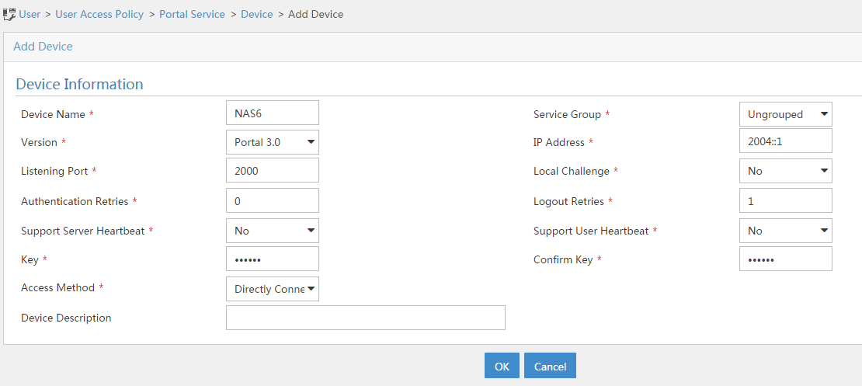Click the Service Group label
The width and height of the screenshot is (862, 386).
[568, 114]
